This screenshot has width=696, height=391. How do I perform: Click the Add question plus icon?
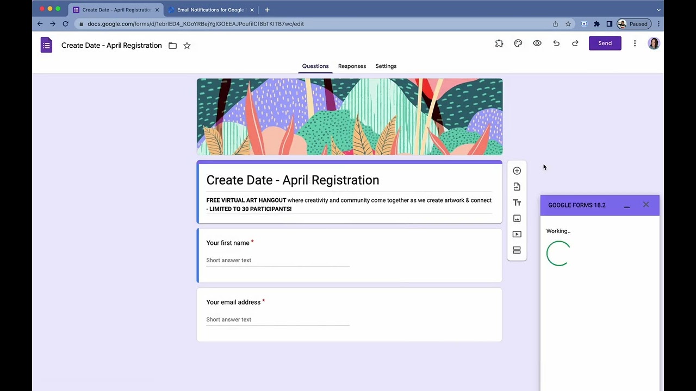pos(517,171)
